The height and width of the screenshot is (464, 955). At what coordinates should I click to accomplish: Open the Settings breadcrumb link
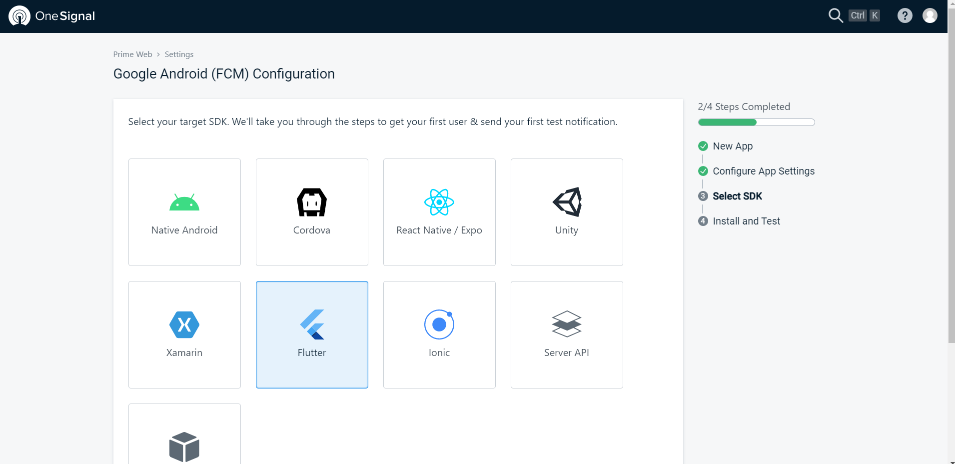coord(179,54)
